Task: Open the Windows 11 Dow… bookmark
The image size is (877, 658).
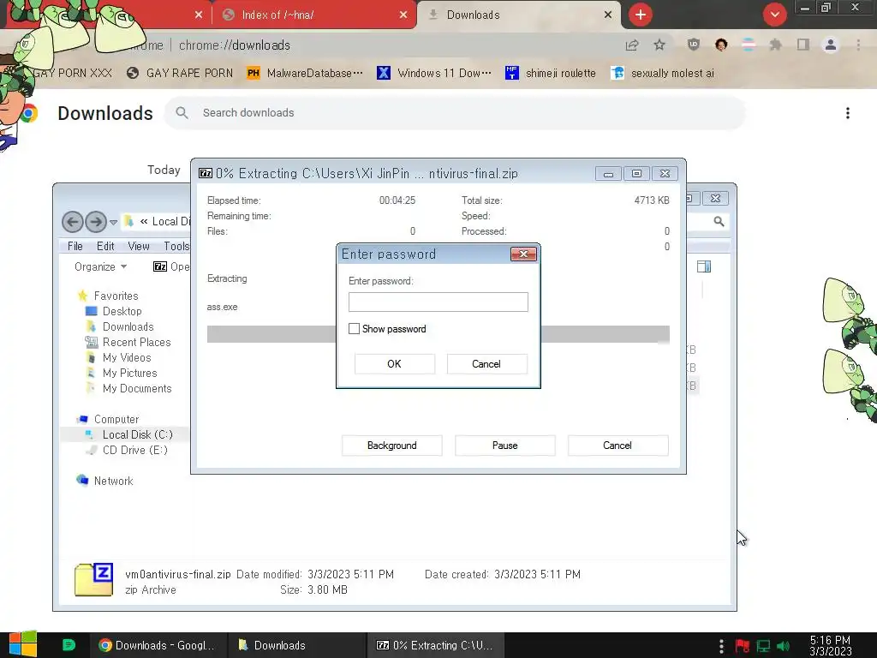Action: pos(434,74)
